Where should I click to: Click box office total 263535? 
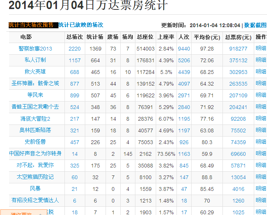coord(238,84)
